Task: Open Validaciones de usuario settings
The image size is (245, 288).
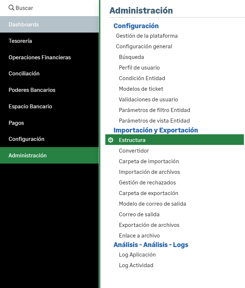Action: point(148,100)
